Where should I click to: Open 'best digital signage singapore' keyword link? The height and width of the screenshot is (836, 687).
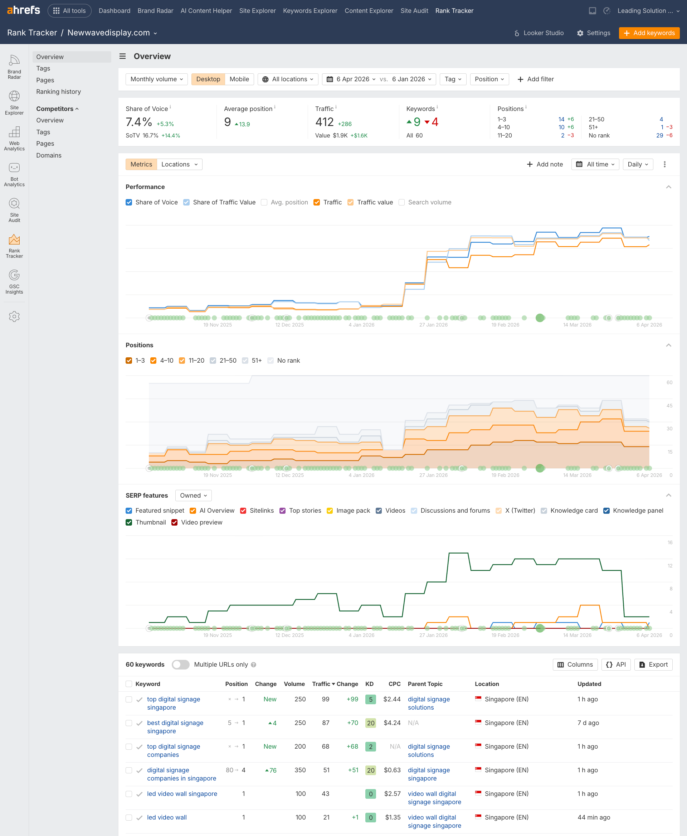point(175,727)
